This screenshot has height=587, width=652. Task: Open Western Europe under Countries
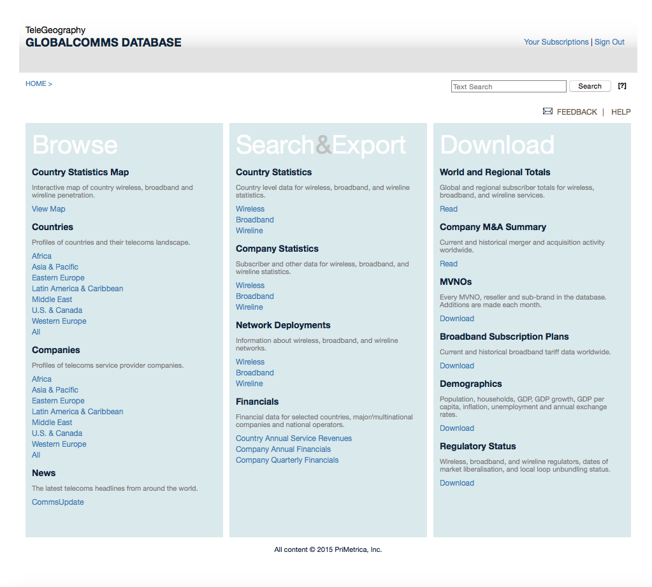[x=59, y=321]
